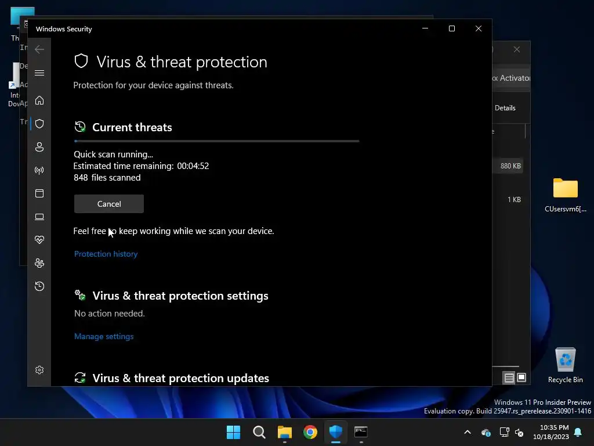Switch background window to large thumbnails view
The image size is (594, 446).
tap(521, 377)
